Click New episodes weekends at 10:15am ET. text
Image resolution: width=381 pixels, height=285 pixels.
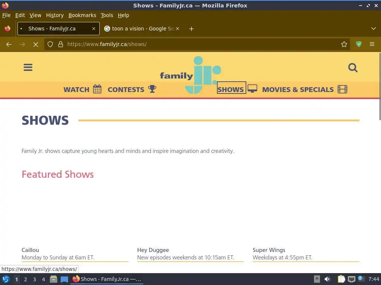tap(186, 258)
